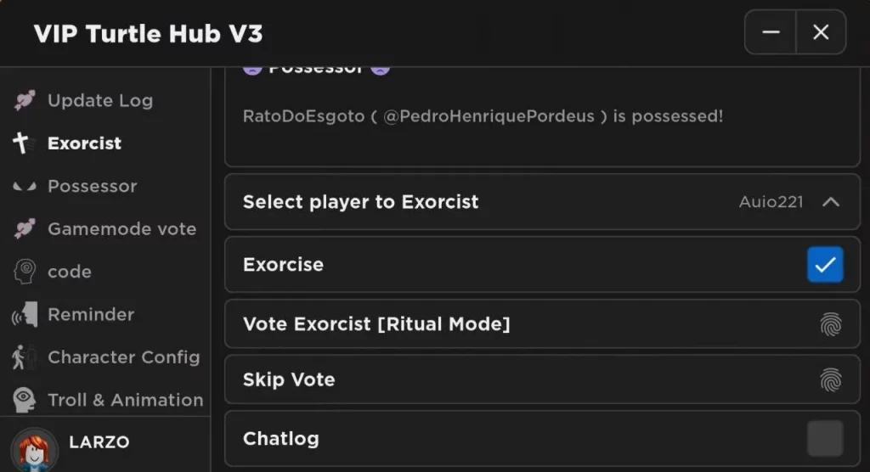Click the icon beside Update Log
Viewport: 870px width, 472px height.
24,101
